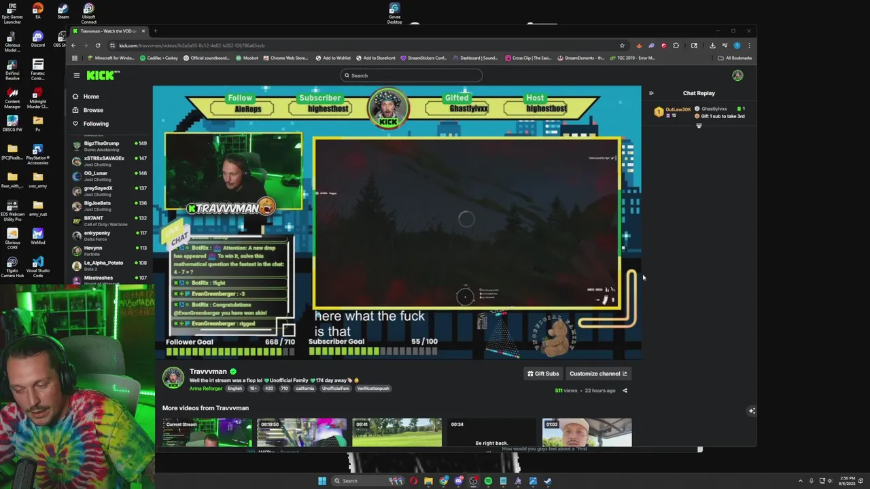Open DaVinci Resolve desktop icon

click(x=12, y=69)
